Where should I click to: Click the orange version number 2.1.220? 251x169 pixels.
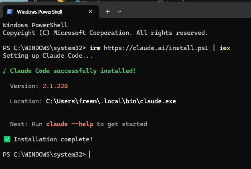(x=55, y=86)
